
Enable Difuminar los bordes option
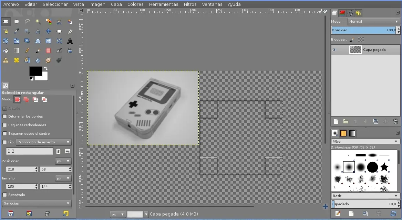[x=5, y=117]
